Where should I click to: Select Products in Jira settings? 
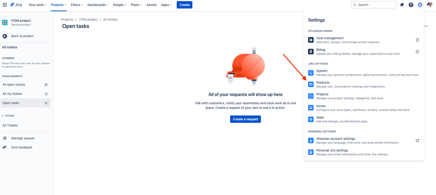coord(364,85)
